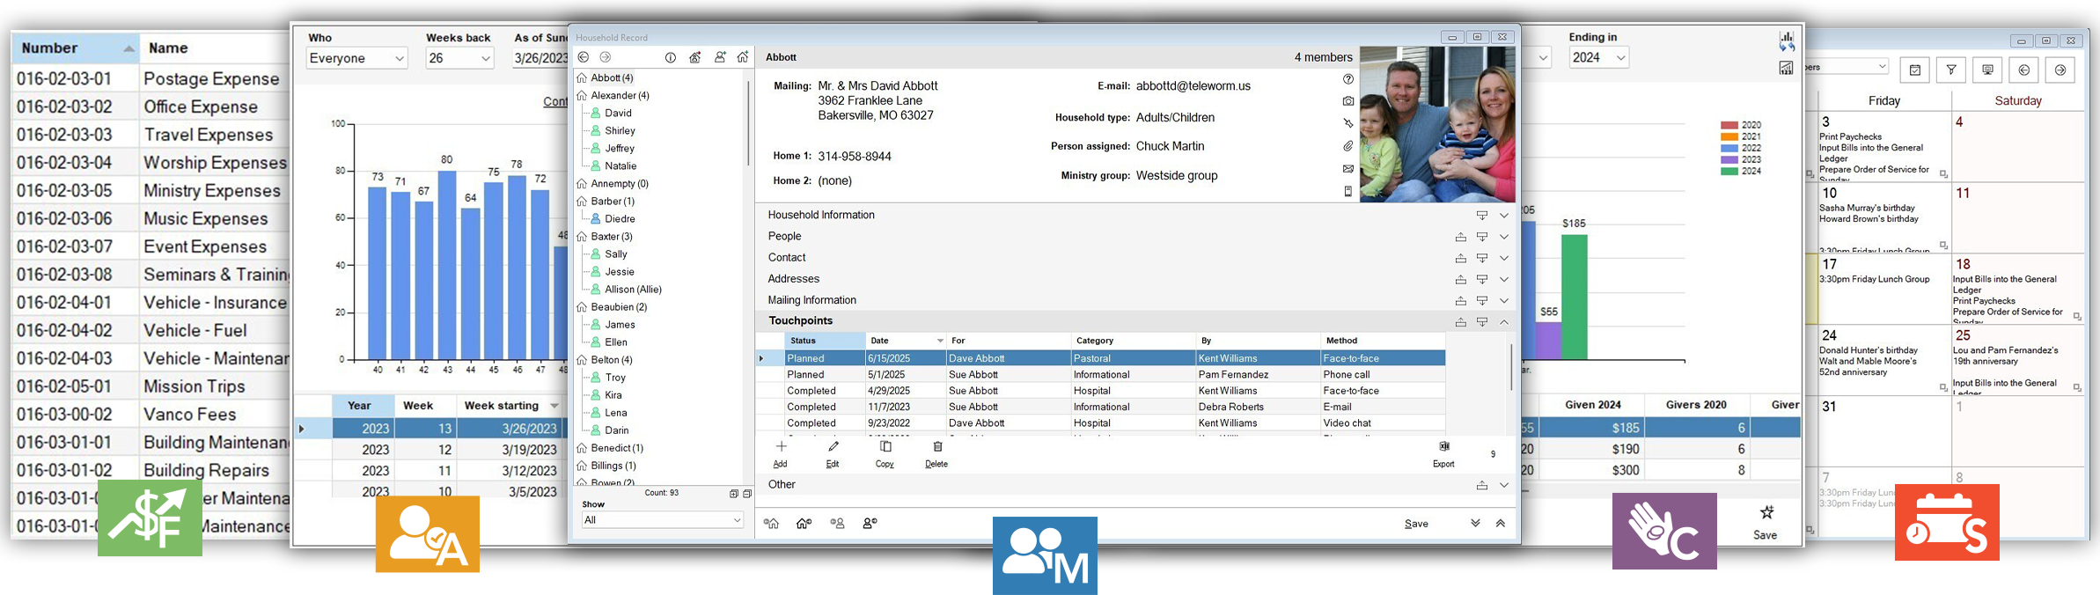Click the envelope email icon
The width and height of the screenshot is (2100, 595).
point(1347,169)
